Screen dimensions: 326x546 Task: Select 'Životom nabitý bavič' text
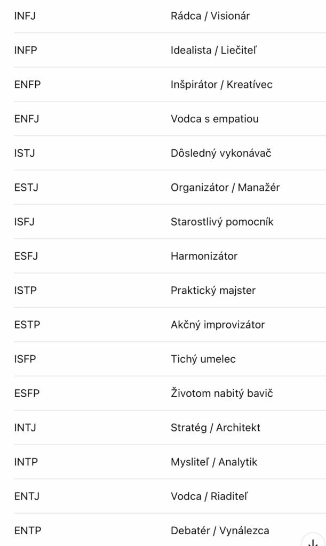221,394
